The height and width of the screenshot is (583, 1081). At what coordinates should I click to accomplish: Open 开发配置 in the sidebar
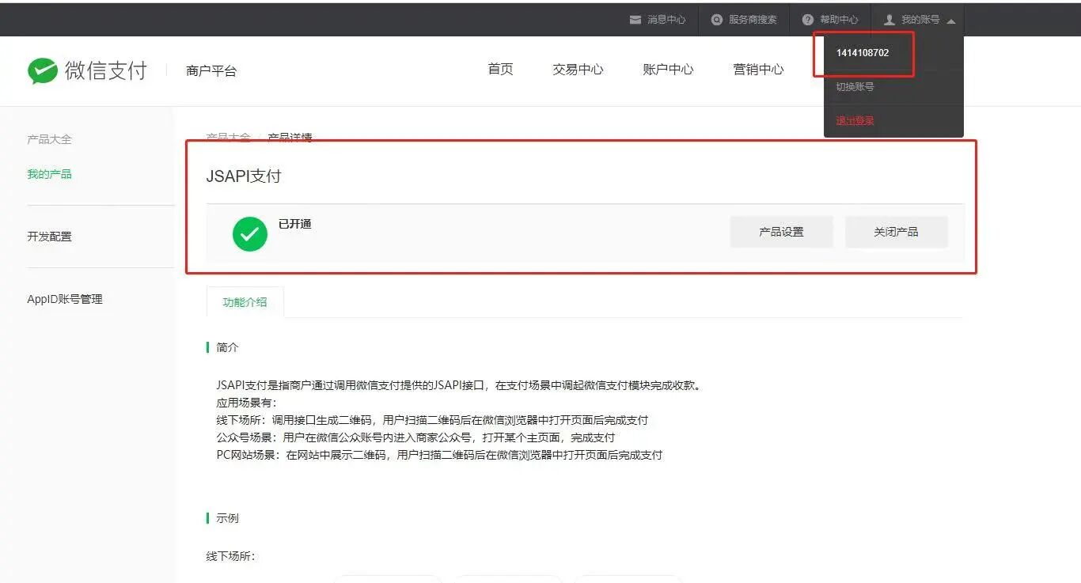[49, 237]
